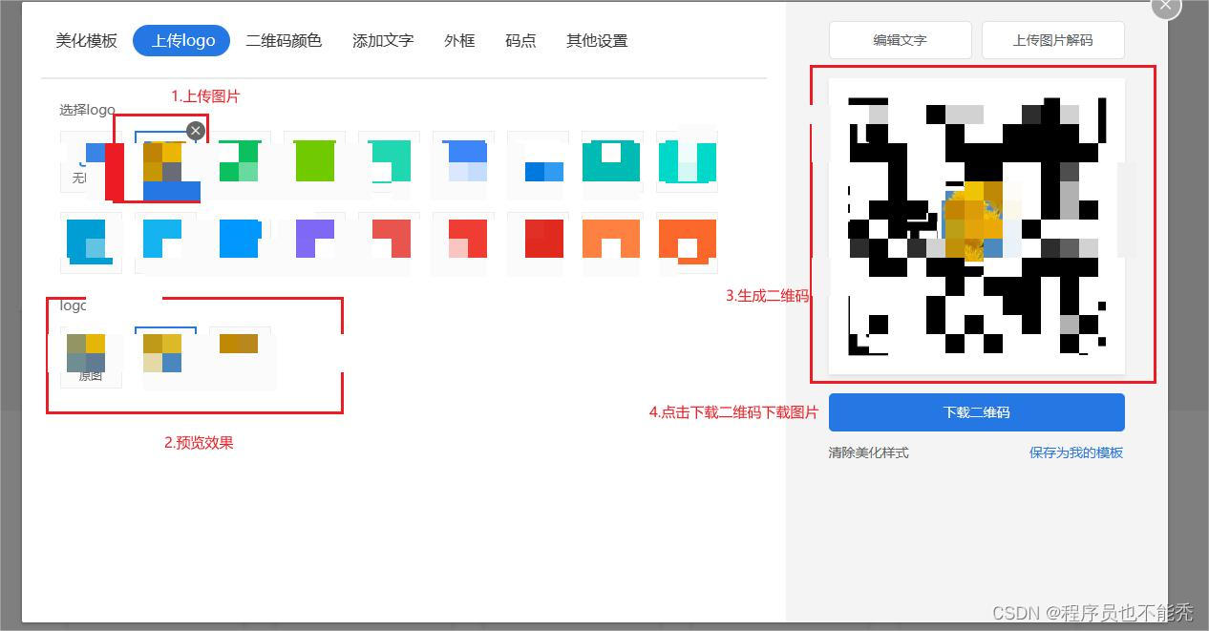This screenshot has height=631, width=1209.
Task: Select the 原图 preview thumbnail
Action: pos(90,353)
